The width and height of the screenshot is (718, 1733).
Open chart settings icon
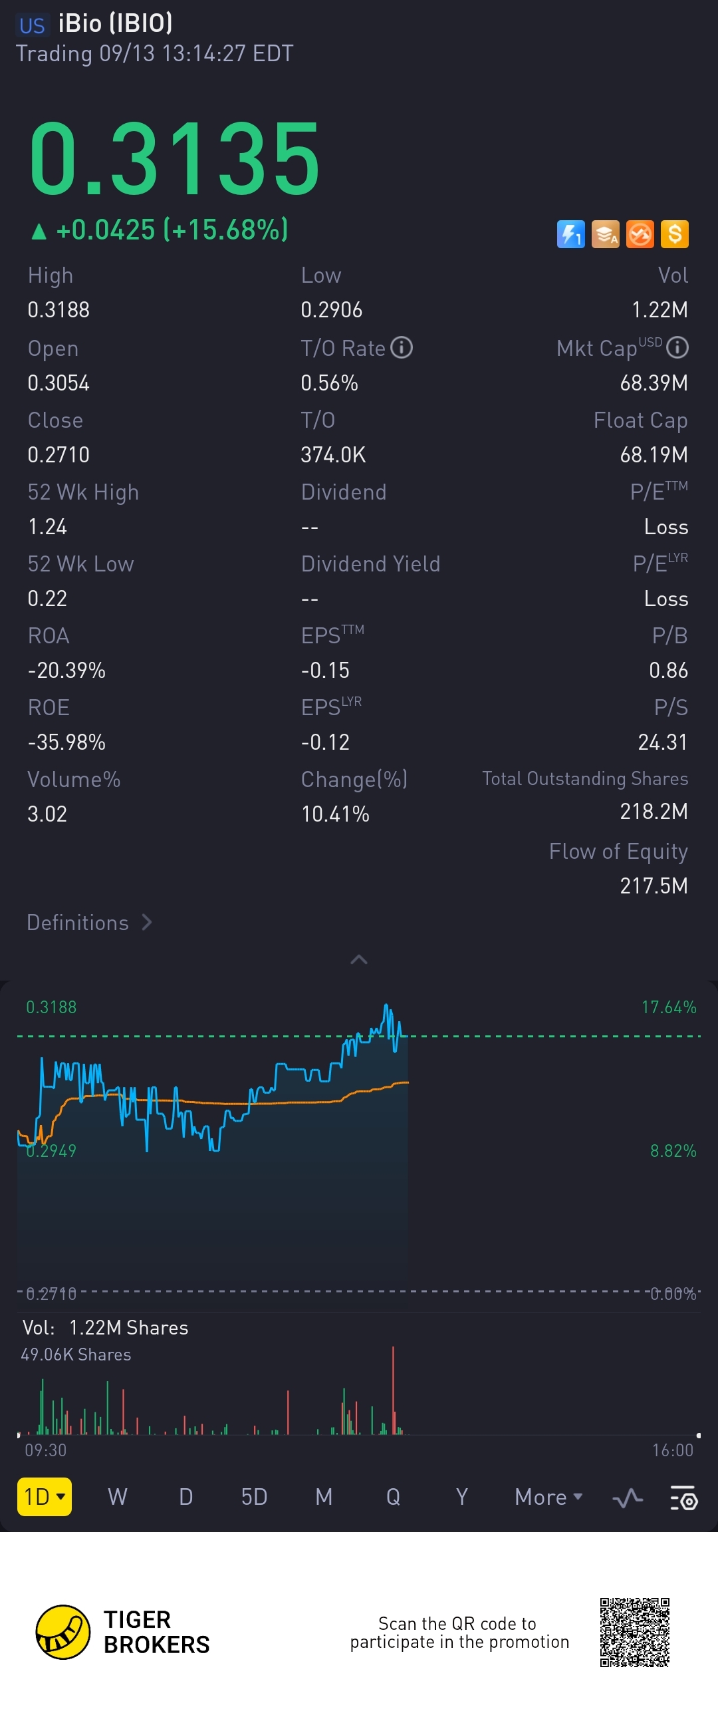683,1497
